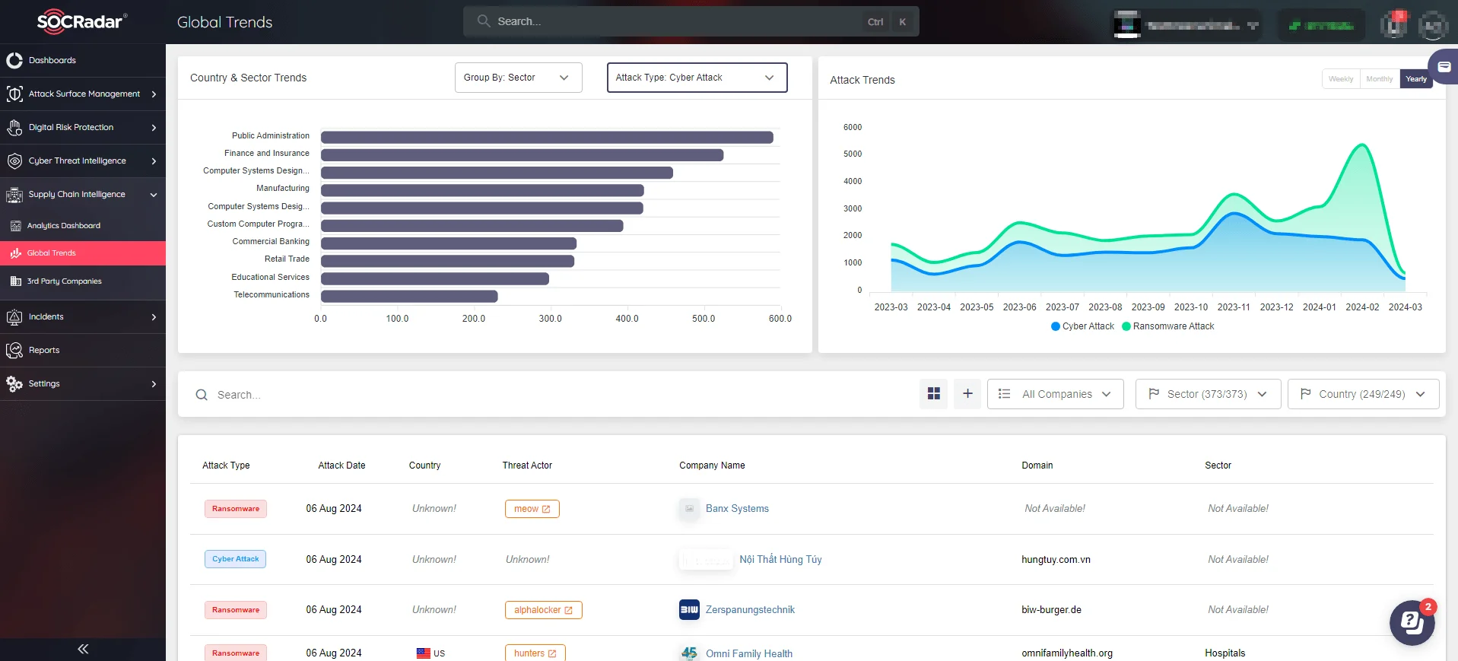Open the Omni Family Health company link
The image size is (1458, 661).
[749, 653]
